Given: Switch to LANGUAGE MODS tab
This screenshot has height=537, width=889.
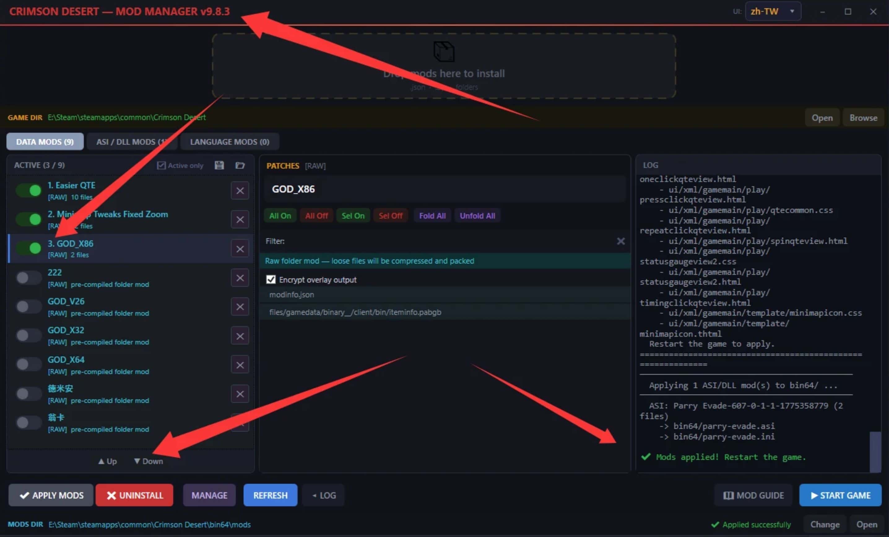Looking at the screenshot, I should click(x=229, y=142).
